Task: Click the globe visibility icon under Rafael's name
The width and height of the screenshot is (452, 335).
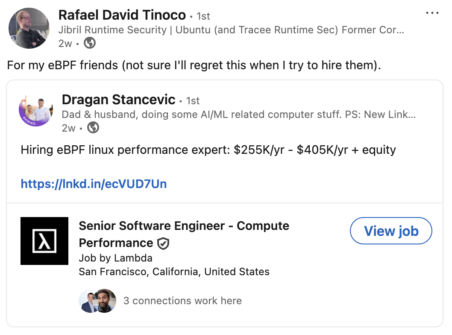Action: (89, 43)
